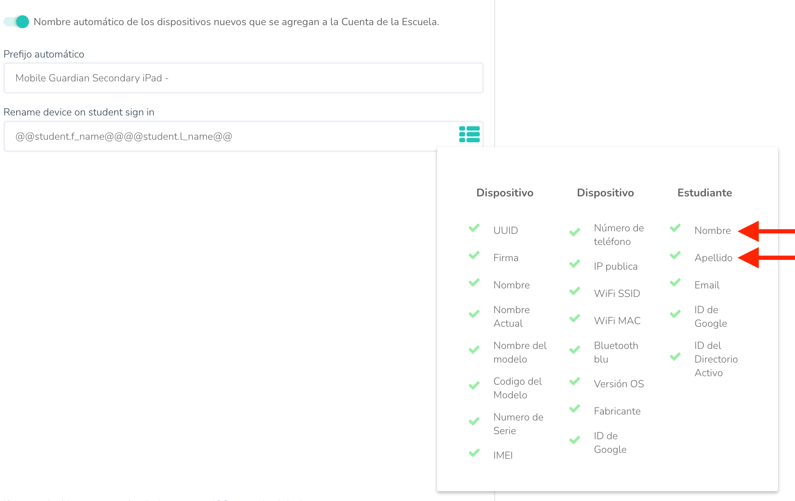Click the checkmark beside WiFi SSID
This screenshot has height=501, width=795.
575,291
